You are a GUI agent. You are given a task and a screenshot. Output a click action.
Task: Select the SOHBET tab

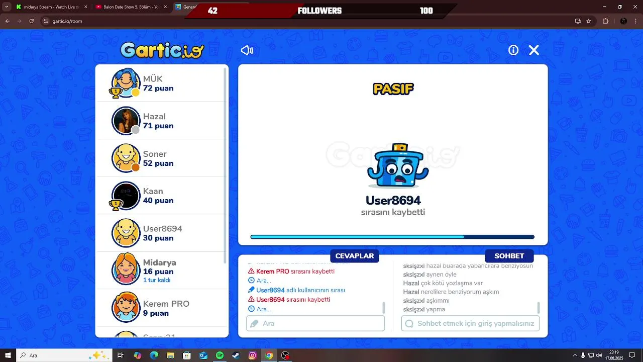click(x=509, y=256)
